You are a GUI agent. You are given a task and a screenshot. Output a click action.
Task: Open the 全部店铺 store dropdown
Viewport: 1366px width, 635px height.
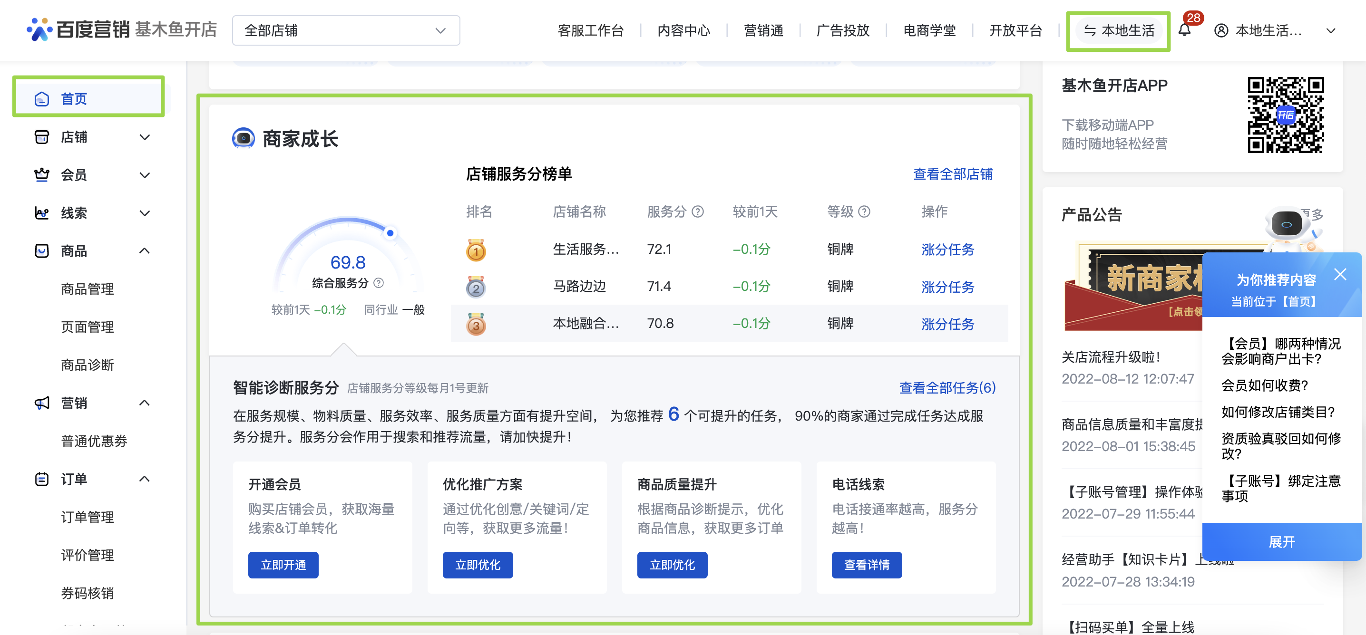[346, 31]
